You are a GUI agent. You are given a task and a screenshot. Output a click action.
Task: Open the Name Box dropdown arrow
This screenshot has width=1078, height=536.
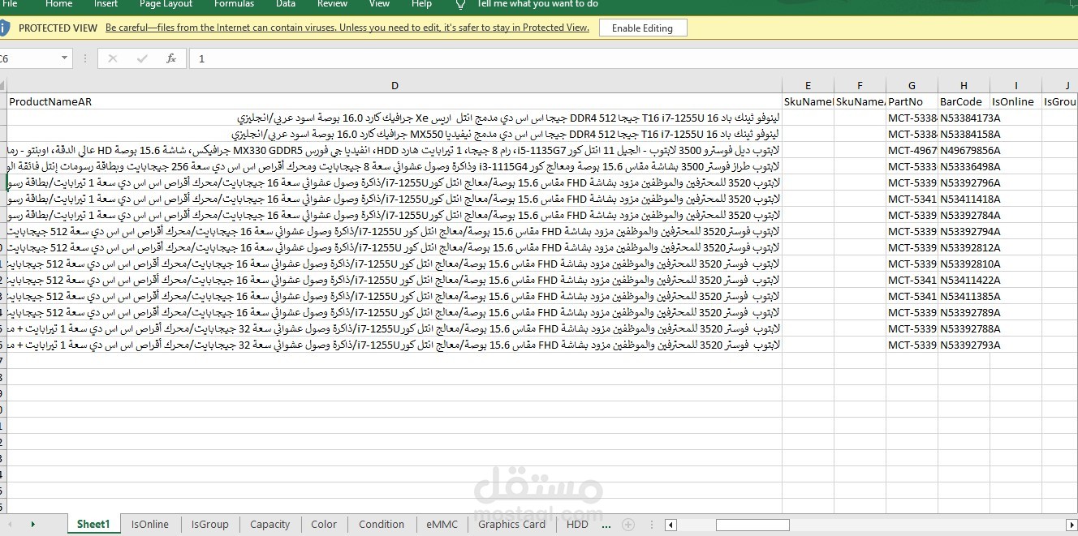65,58
